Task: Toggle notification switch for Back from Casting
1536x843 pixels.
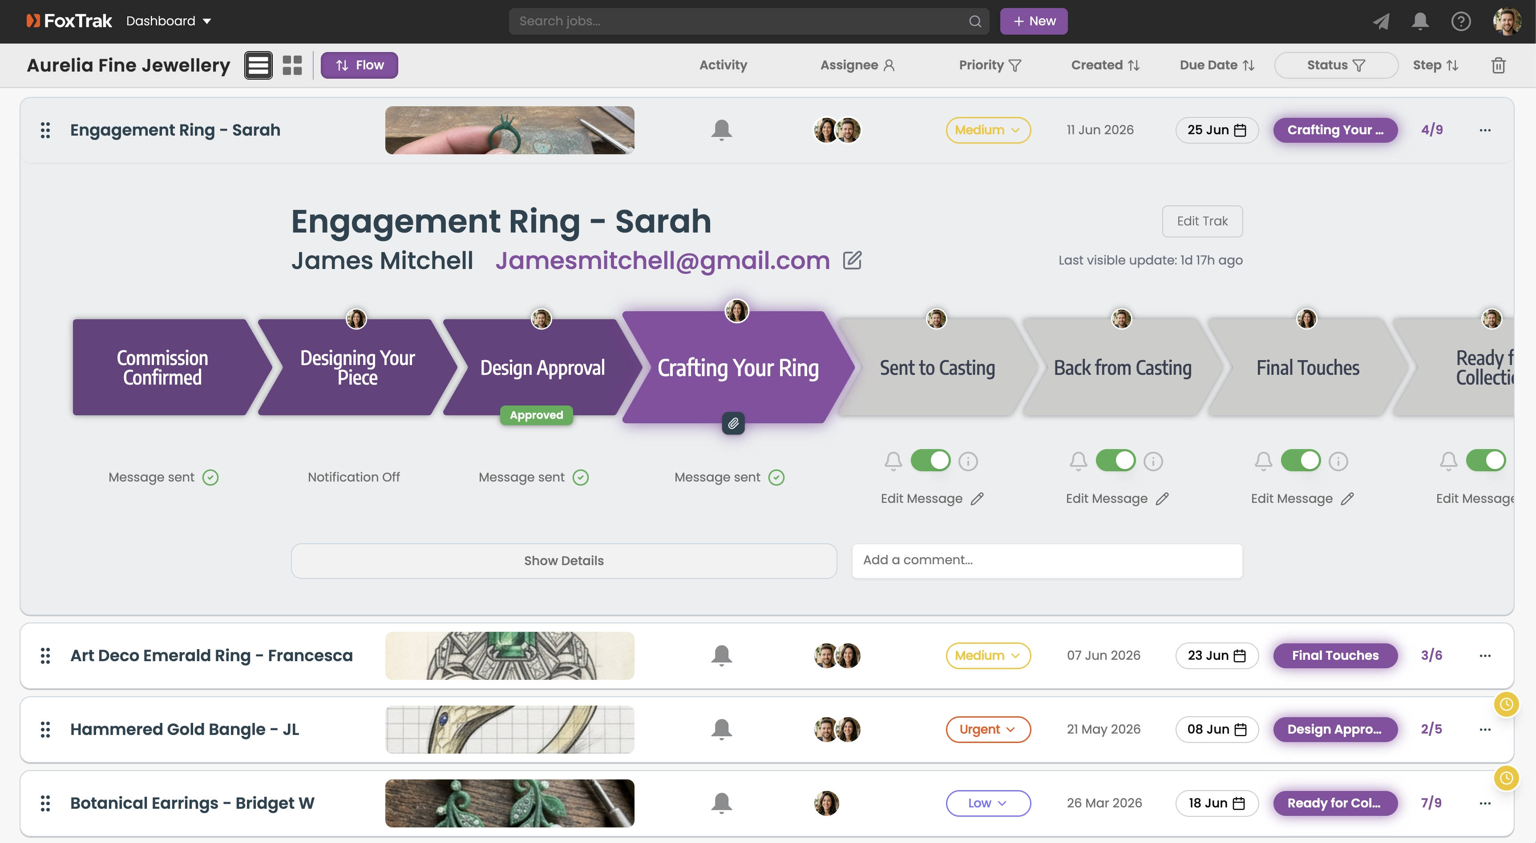Action: click(1116, 460)
